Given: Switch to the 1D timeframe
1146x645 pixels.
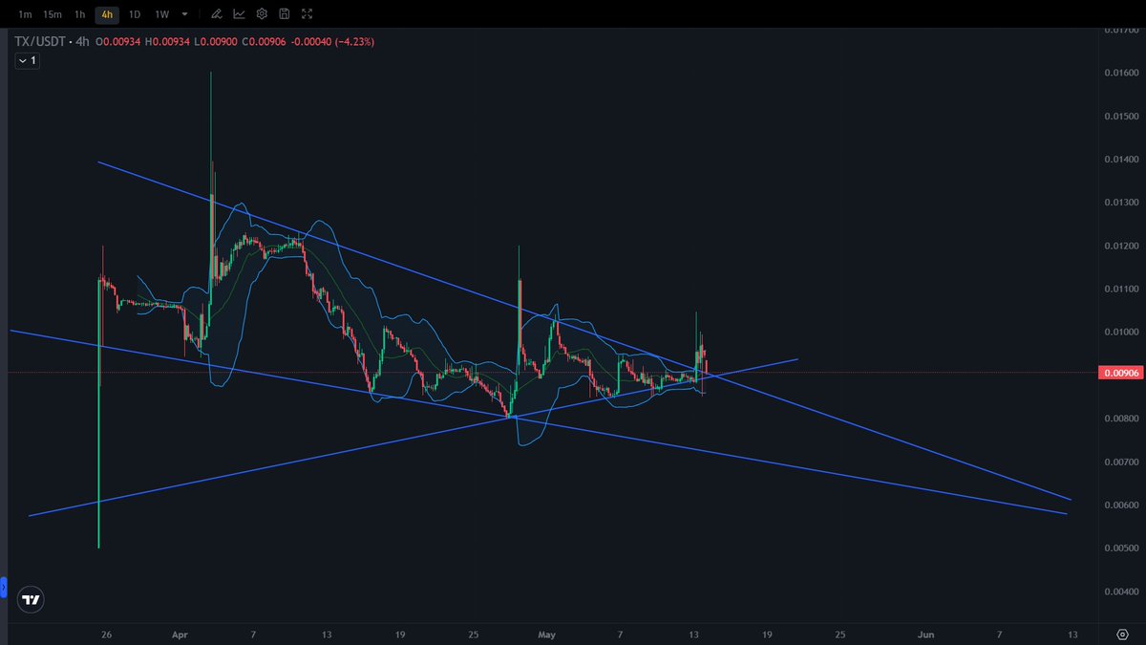Looking at the screenshot, I should [x=135, y=14].
